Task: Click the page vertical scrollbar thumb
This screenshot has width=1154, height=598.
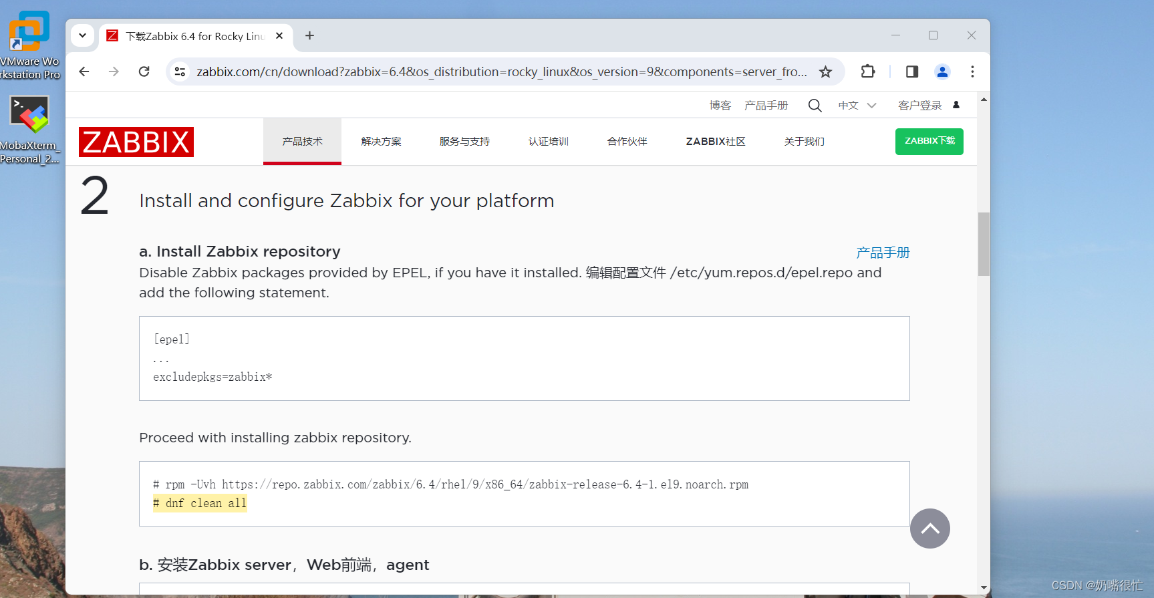Action: tap(984, 244)
